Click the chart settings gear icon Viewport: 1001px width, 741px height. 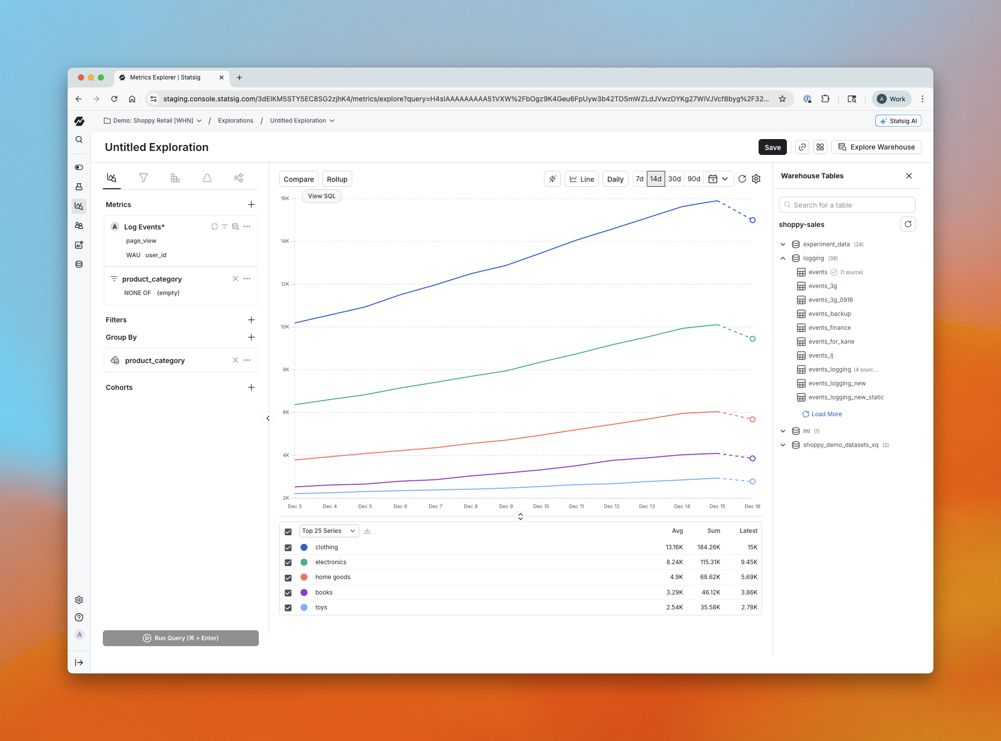click(756, 179)
